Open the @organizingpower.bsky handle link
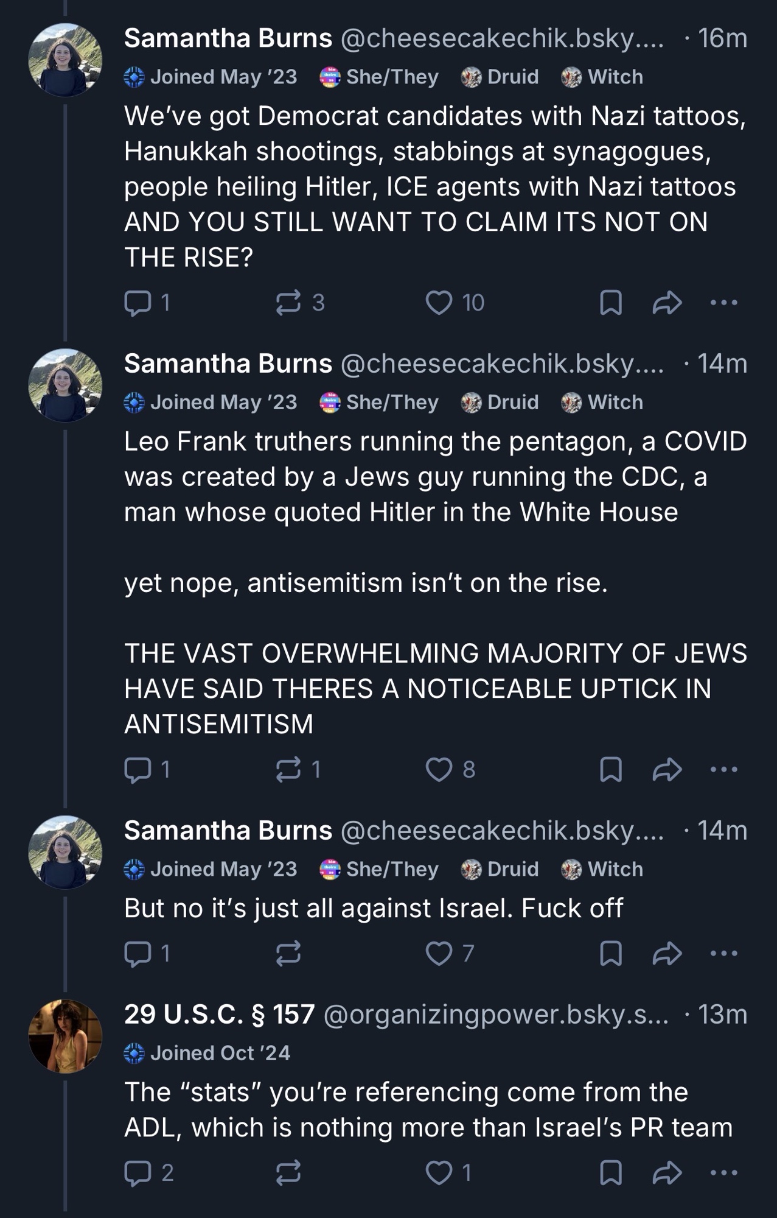The height and width of the screenshot is (1218, 777). (495, 1015)
